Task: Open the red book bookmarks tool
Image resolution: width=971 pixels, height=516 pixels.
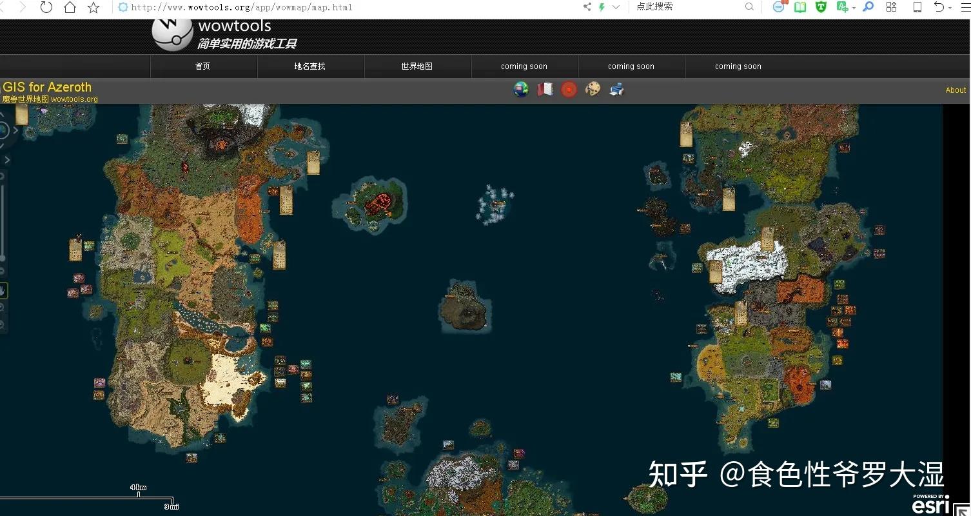Action: (x=545, y=89)
